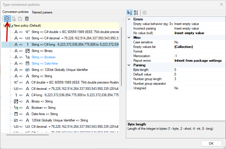Click the 1E7 icon on String => C# double row

pos(28,32)
